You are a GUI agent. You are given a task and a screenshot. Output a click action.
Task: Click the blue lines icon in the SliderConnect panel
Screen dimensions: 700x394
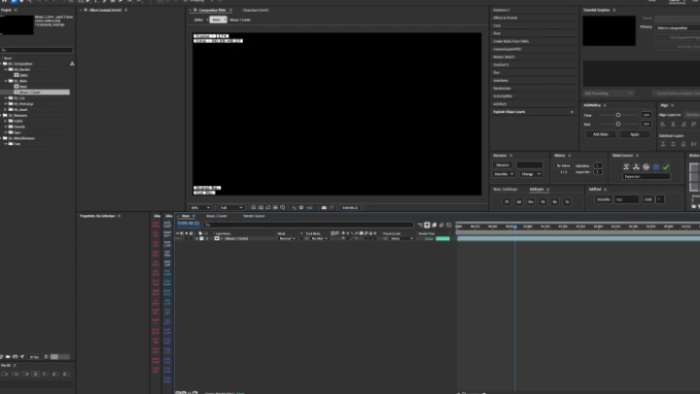point(656,167)
